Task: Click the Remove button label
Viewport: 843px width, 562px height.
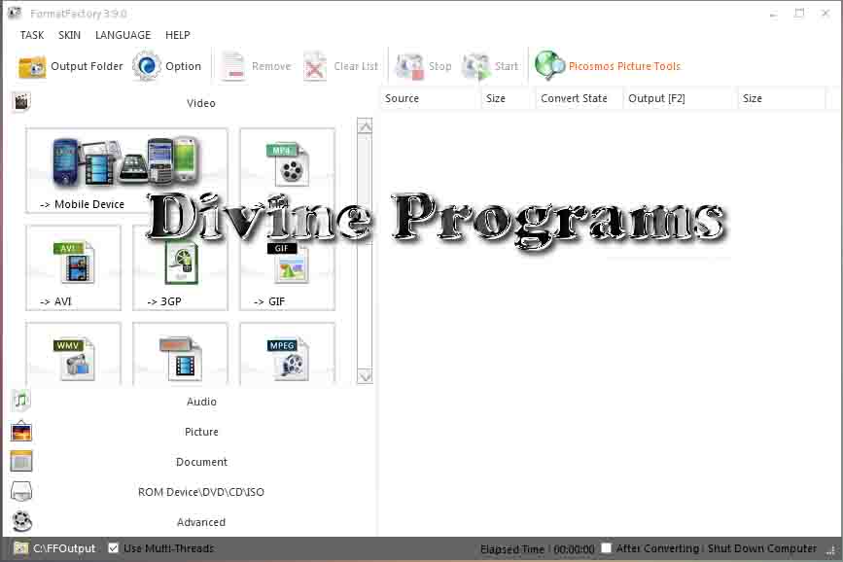Action: [271, 66]
